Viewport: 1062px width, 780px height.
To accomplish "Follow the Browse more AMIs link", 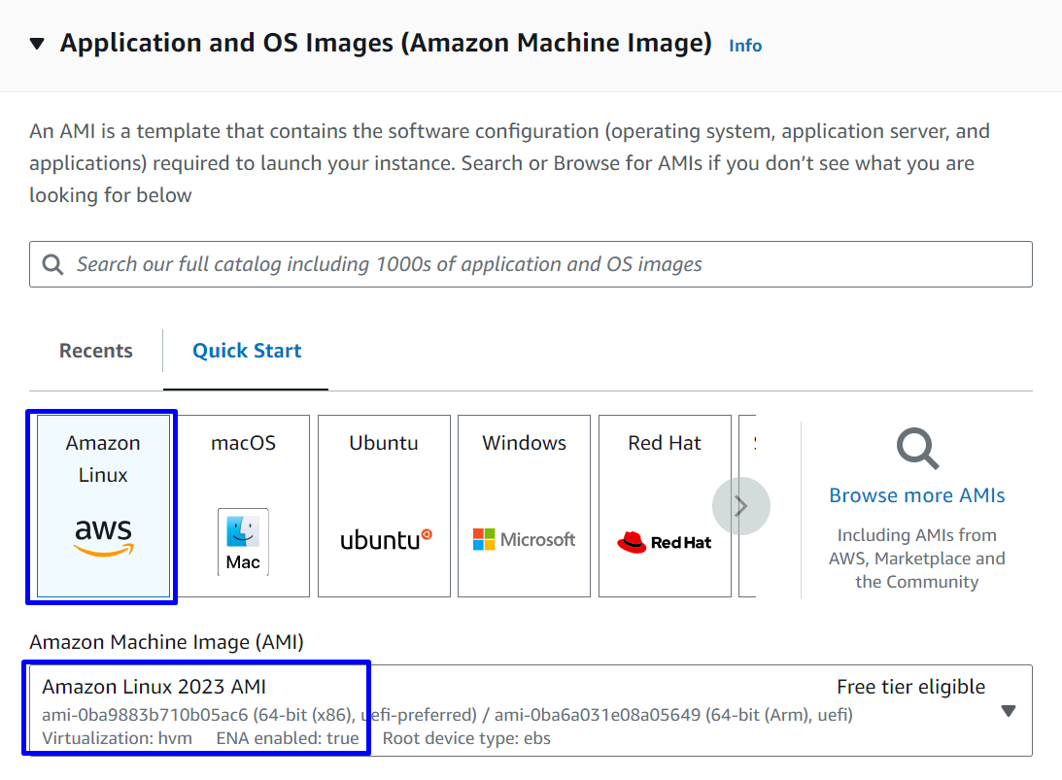I will (x=916, y=495).
